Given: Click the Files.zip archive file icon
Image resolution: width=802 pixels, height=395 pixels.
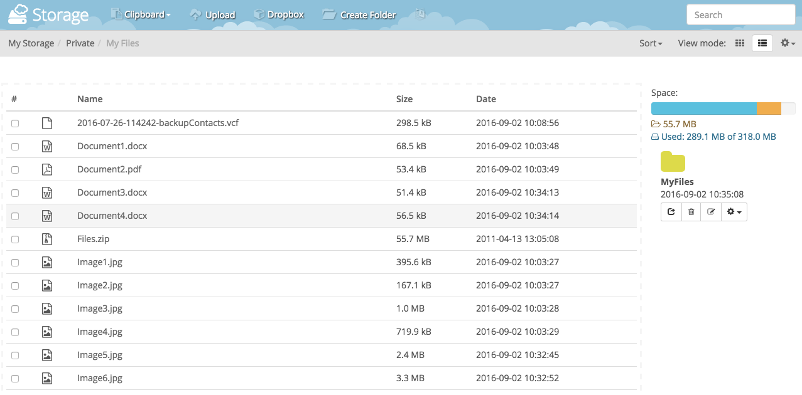Looking at the screenshot, I should (46, 239).
